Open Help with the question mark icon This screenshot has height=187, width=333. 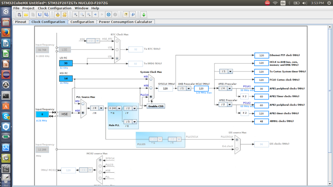pyautogui.click(x=126, y=15)
